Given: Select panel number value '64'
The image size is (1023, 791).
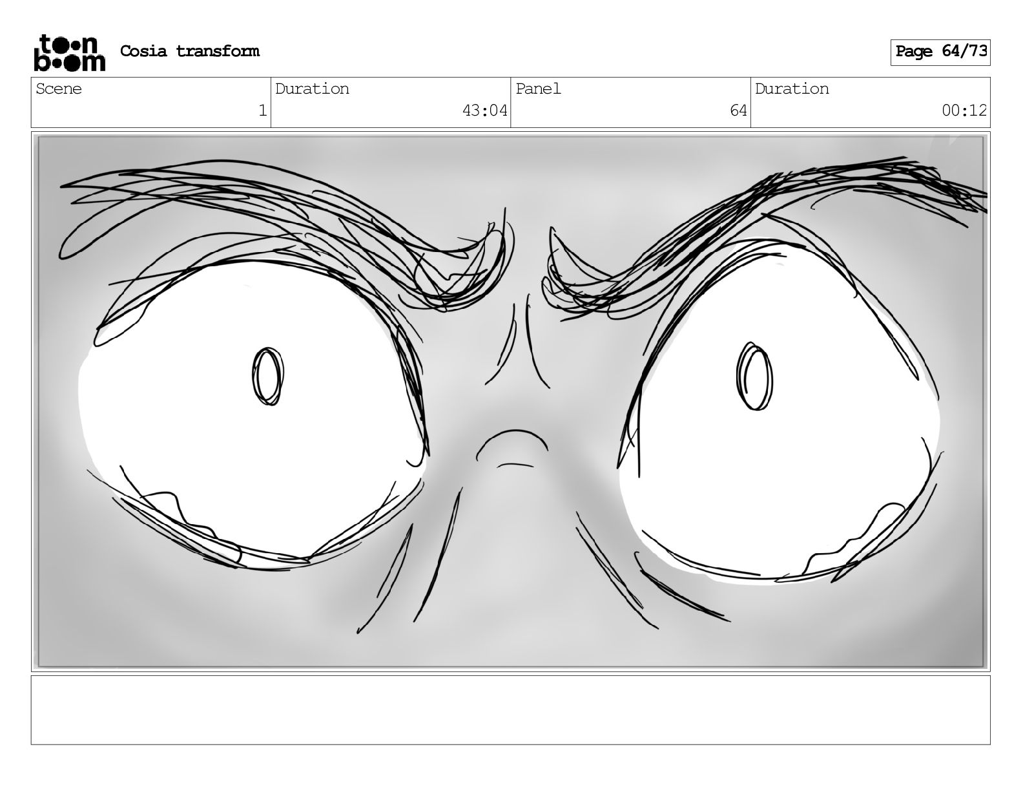Looking at the screenshot, I should click(x=738, y=111).
